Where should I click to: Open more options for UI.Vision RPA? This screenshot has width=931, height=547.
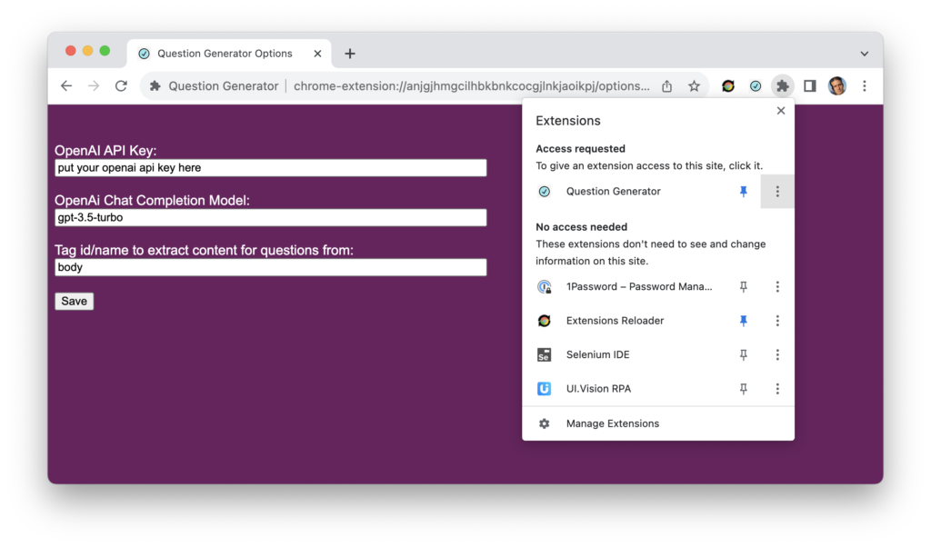click(777, 389)
